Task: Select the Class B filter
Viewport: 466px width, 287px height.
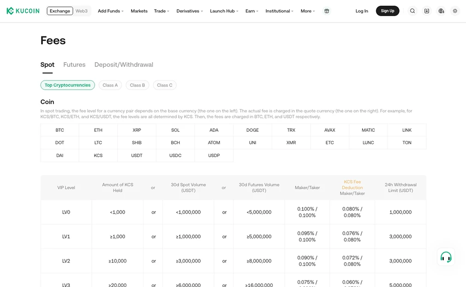Action: 137,85
